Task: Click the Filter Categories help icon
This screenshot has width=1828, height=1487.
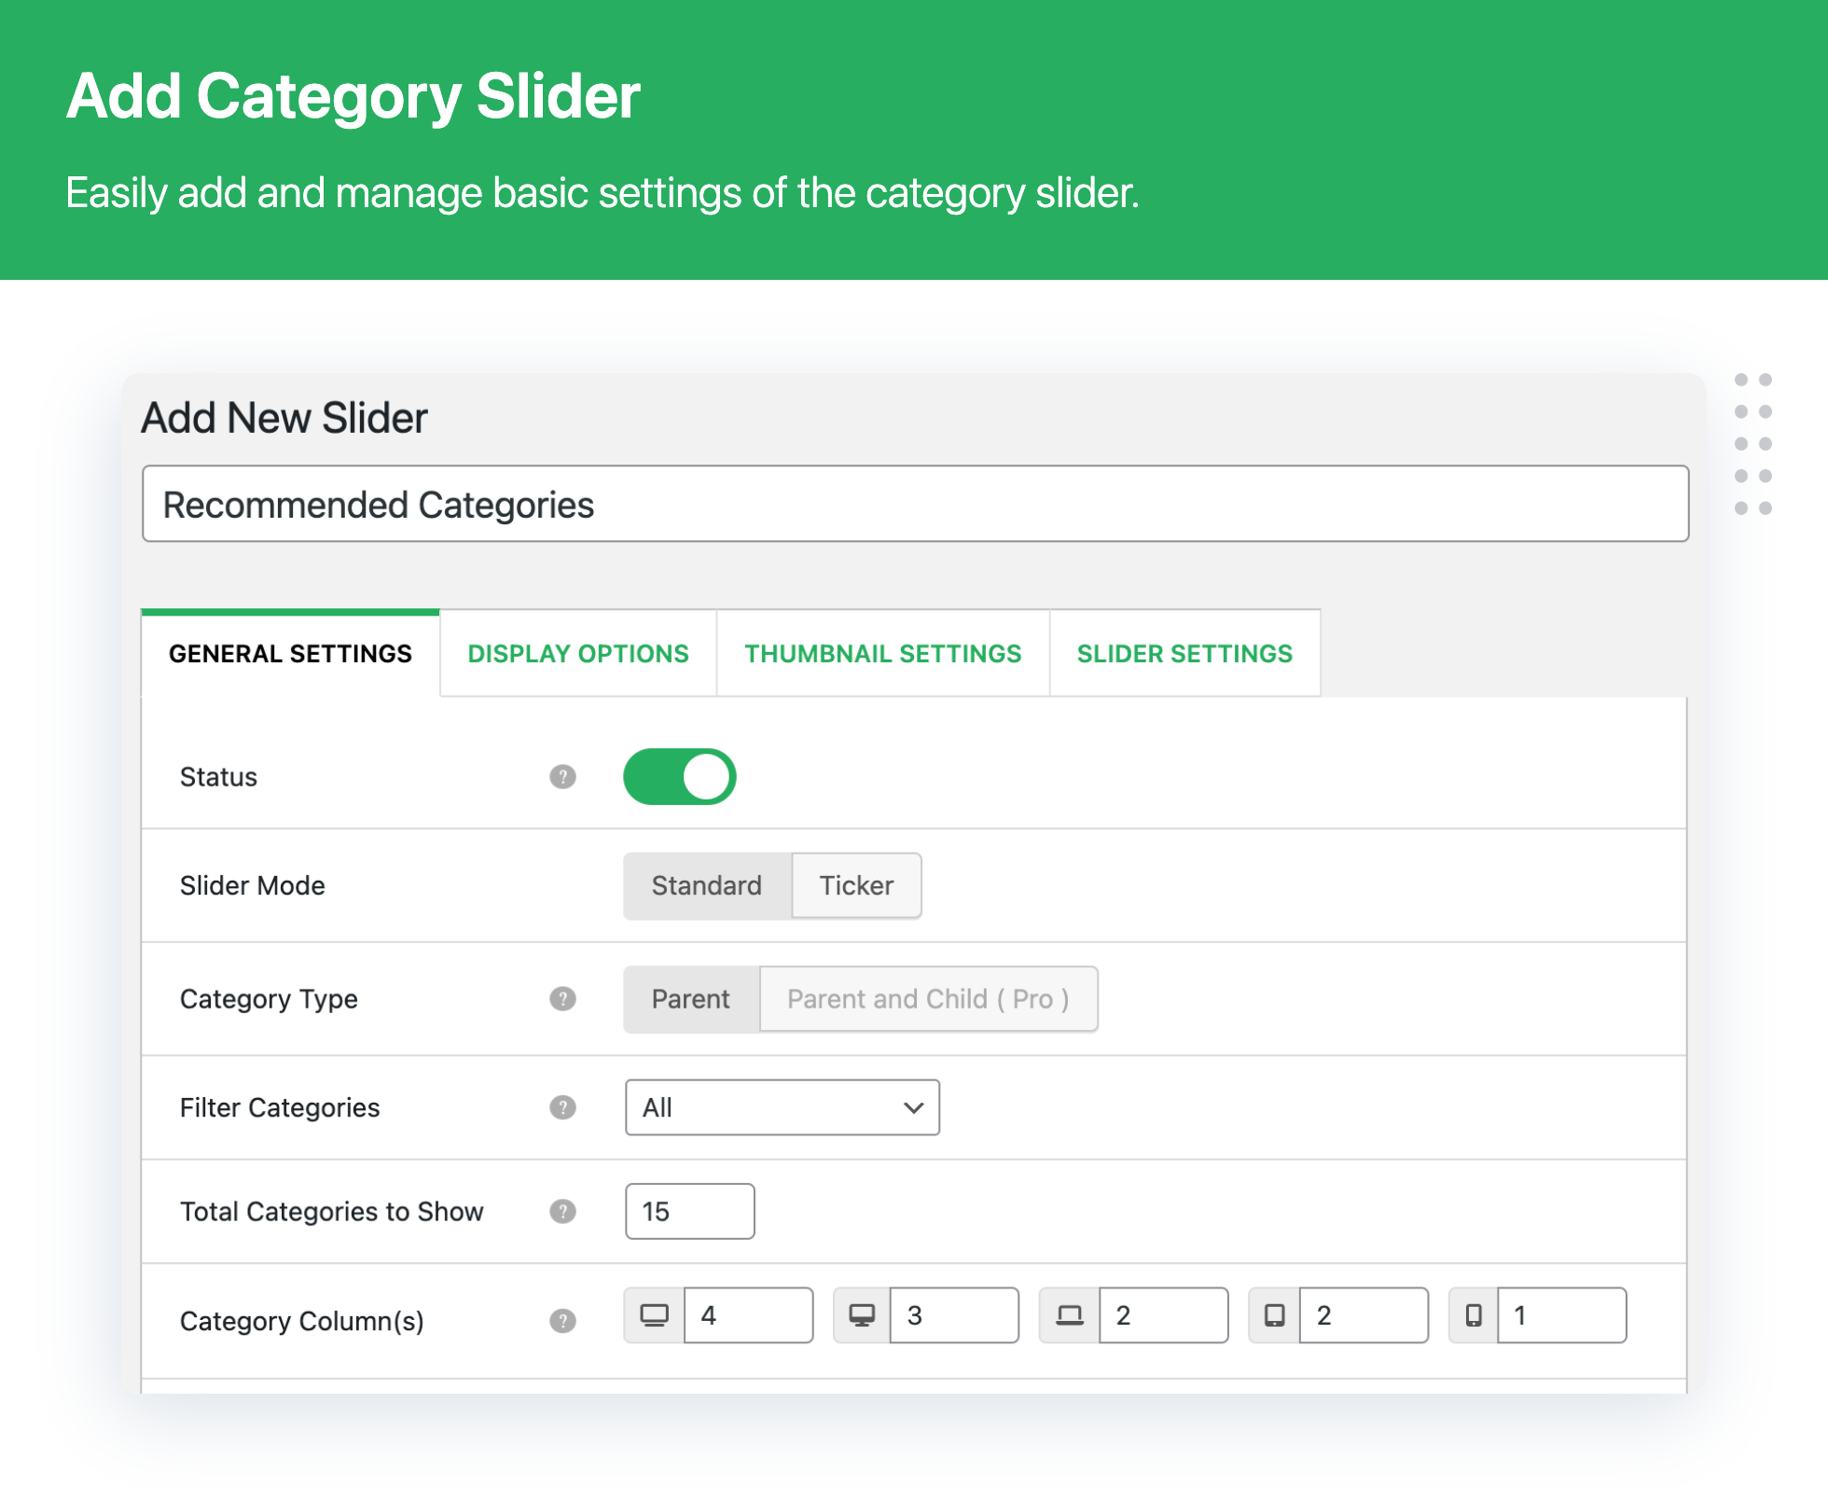Action: (x=562, y=1107)
